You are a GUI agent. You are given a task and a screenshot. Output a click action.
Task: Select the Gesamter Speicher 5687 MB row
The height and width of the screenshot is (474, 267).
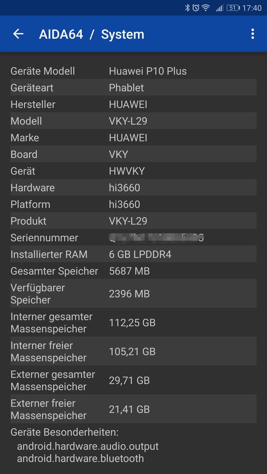(x=133, y=271)
